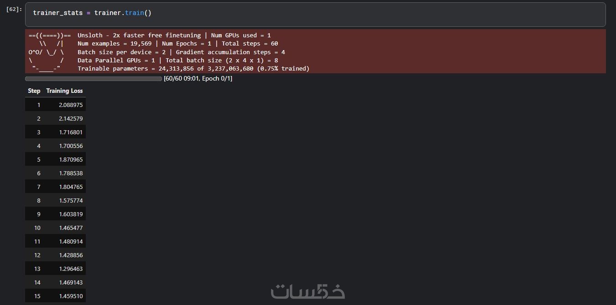Select loss value 1.700556 in step 4
This screenshot has height=305, width=616.
pyautogui.click(x=71, y=146)
